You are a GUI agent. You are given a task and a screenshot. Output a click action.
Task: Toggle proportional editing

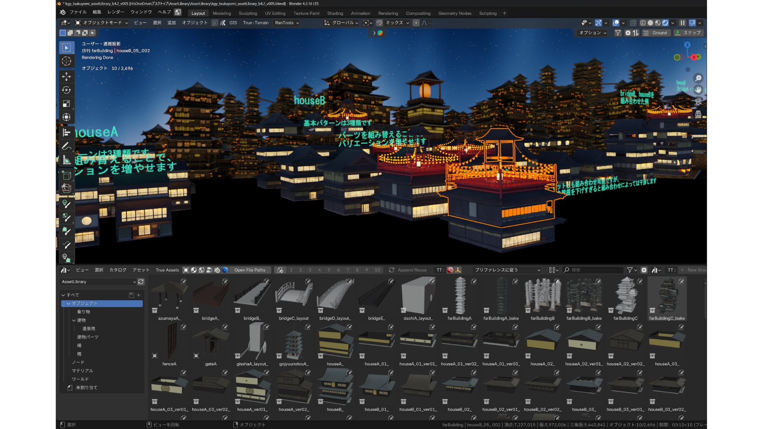[x=416, y=23]
